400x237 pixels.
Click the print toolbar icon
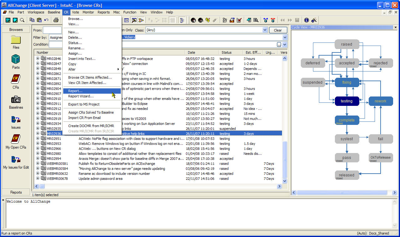coord(56,20)
